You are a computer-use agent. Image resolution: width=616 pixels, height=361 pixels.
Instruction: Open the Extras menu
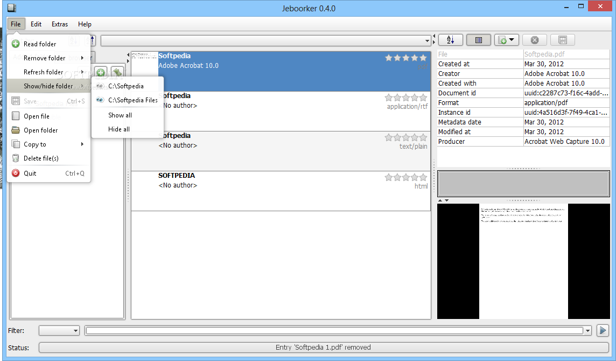click(60, 24)
